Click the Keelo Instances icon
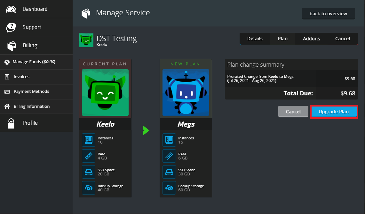This screenshot has height=214, width=365. (89, 140)
